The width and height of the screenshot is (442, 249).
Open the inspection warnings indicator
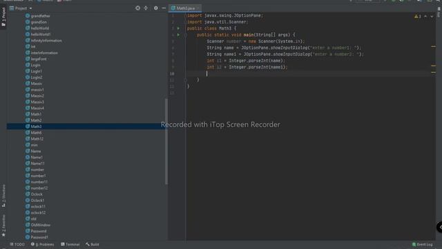(x=417, y=17)
